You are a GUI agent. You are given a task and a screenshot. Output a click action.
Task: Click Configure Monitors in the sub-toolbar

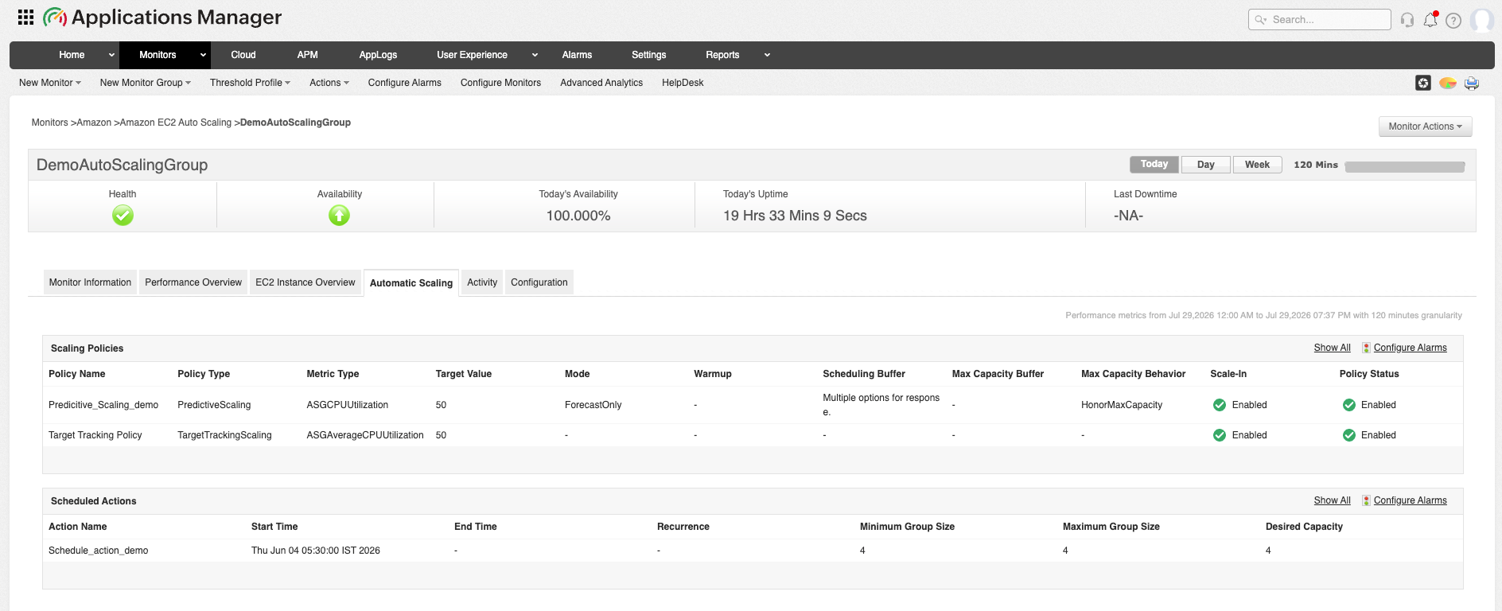coord(500,83)
